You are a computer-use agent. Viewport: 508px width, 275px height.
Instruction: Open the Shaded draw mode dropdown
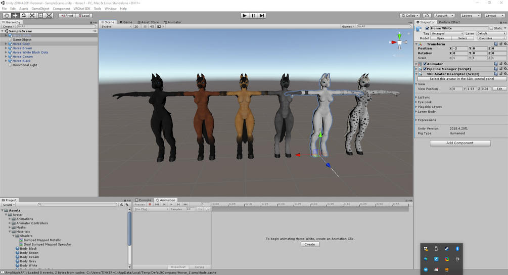click(x=116, y=27)
